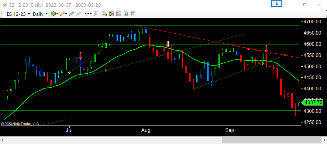Click the Aug label on time axis
Screen dimensions: 327x144
[146, 130]
